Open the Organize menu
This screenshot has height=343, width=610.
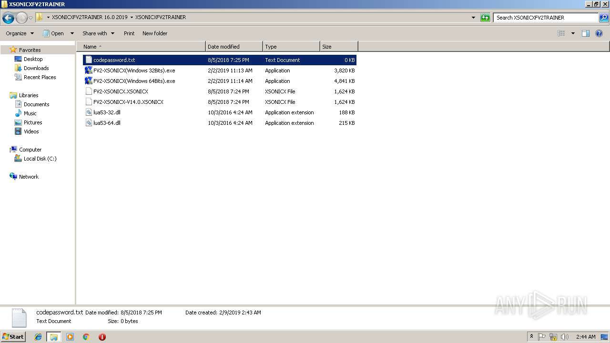[20, 33]
